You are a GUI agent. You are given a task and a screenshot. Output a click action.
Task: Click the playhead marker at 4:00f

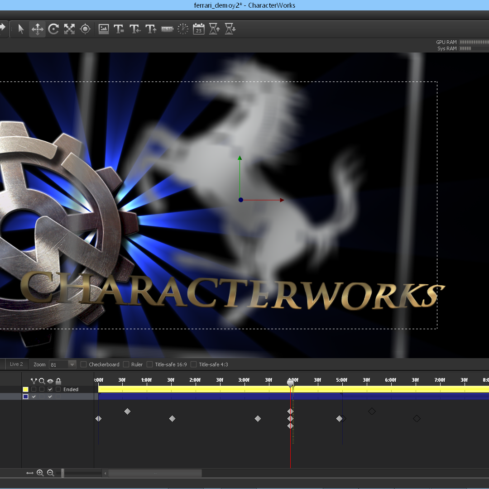[x=291, y=384]
